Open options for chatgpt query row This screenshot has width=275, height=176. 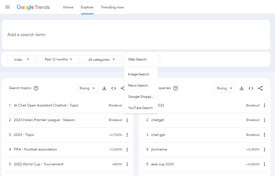pos(264,120)
